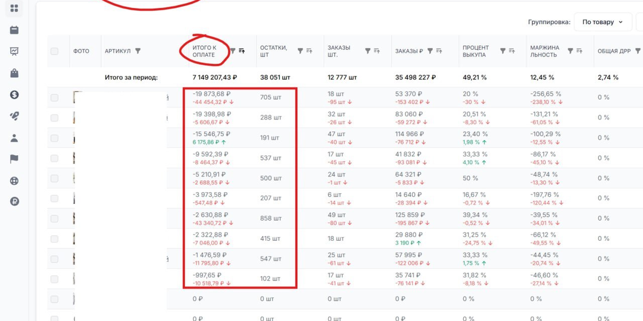Check the row with -2 630,88 ₽
The height and width of the screenshot is (321, 643).
pos(54,218)
